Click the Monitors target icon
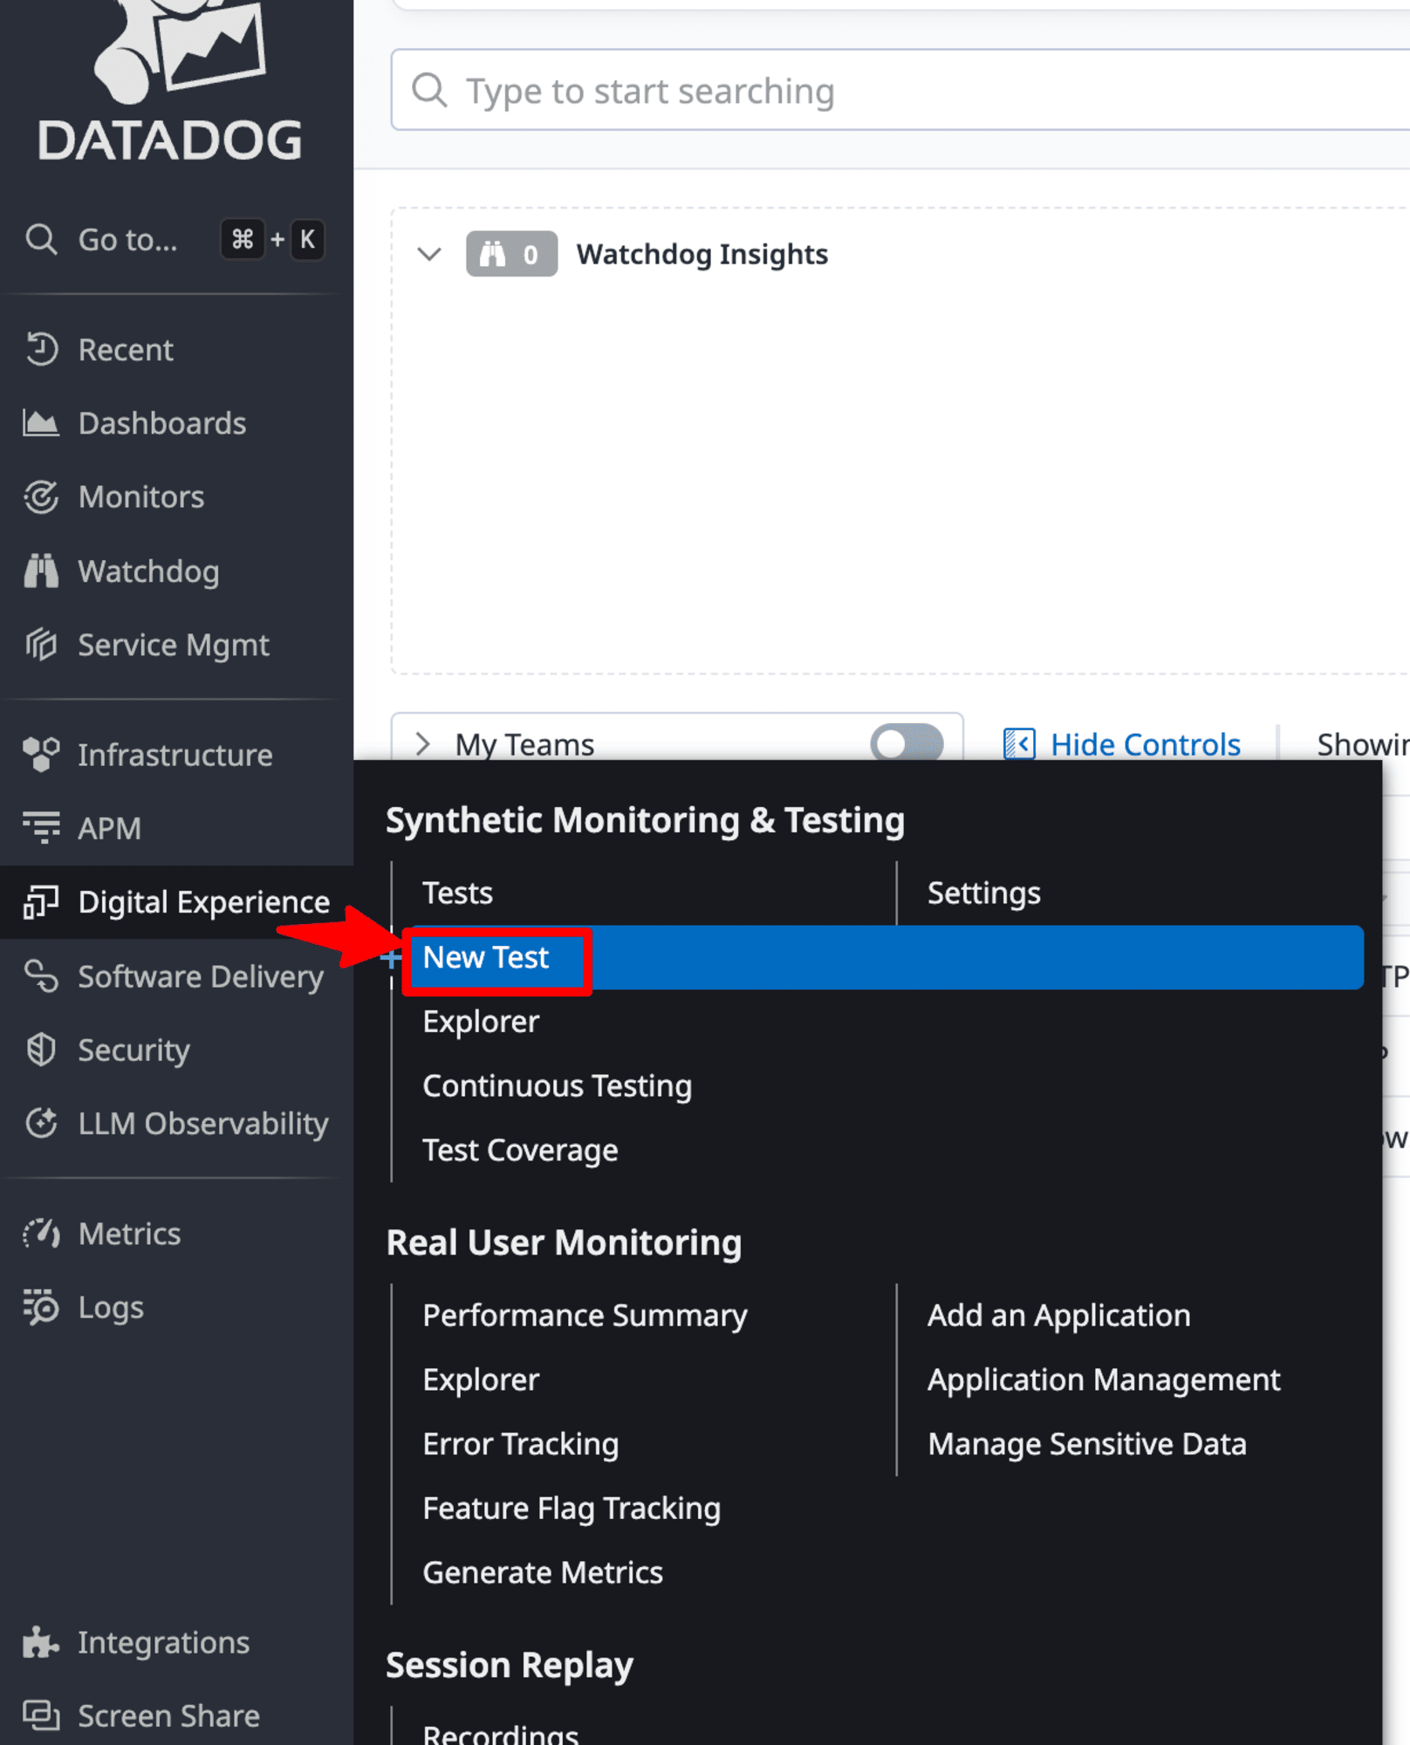1410x1745 pixels. point(41,496)
